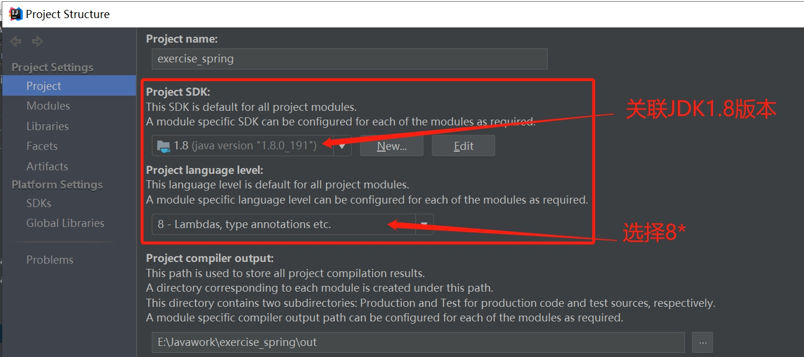
Task: Click the New... SDK button
Action: pos(391,146)
